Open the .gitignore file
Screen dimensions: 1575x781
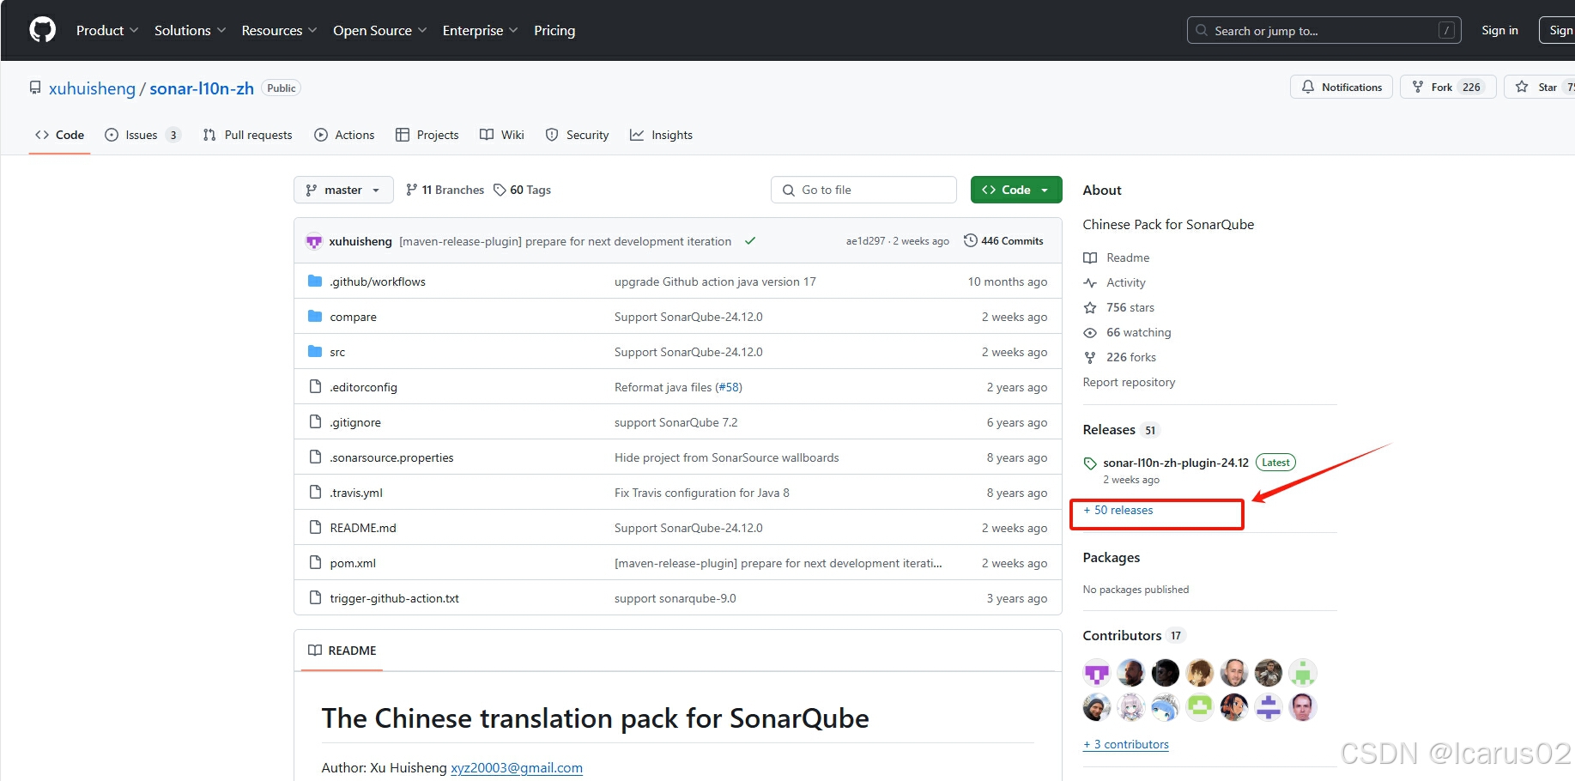point(355,422)
